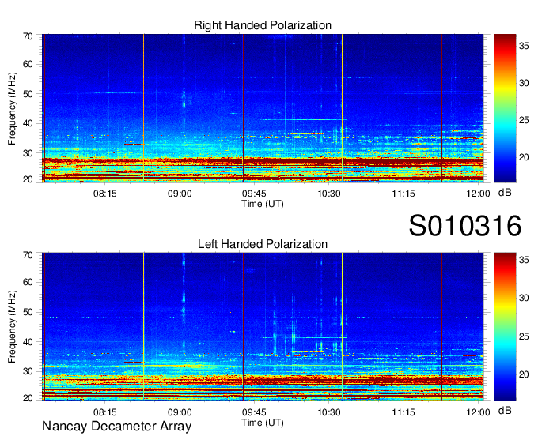Click the right-handed spectrogram plot area
Image resolution: width=538 pixels, height=436 pixels.
click(263, 108)
